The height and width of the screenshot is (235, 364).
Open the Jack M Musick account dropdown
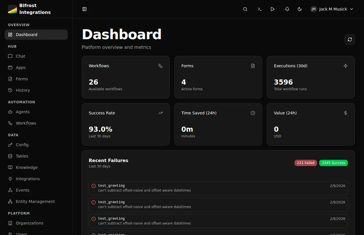click(x=331, y=9)
